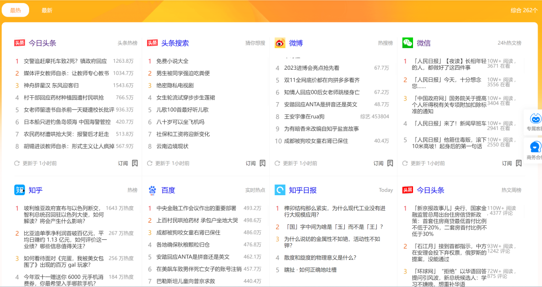This screenshot has width=542, height=287.
Task: Open 社保和工资将迎新变化
Action: (x=183, y=134)
